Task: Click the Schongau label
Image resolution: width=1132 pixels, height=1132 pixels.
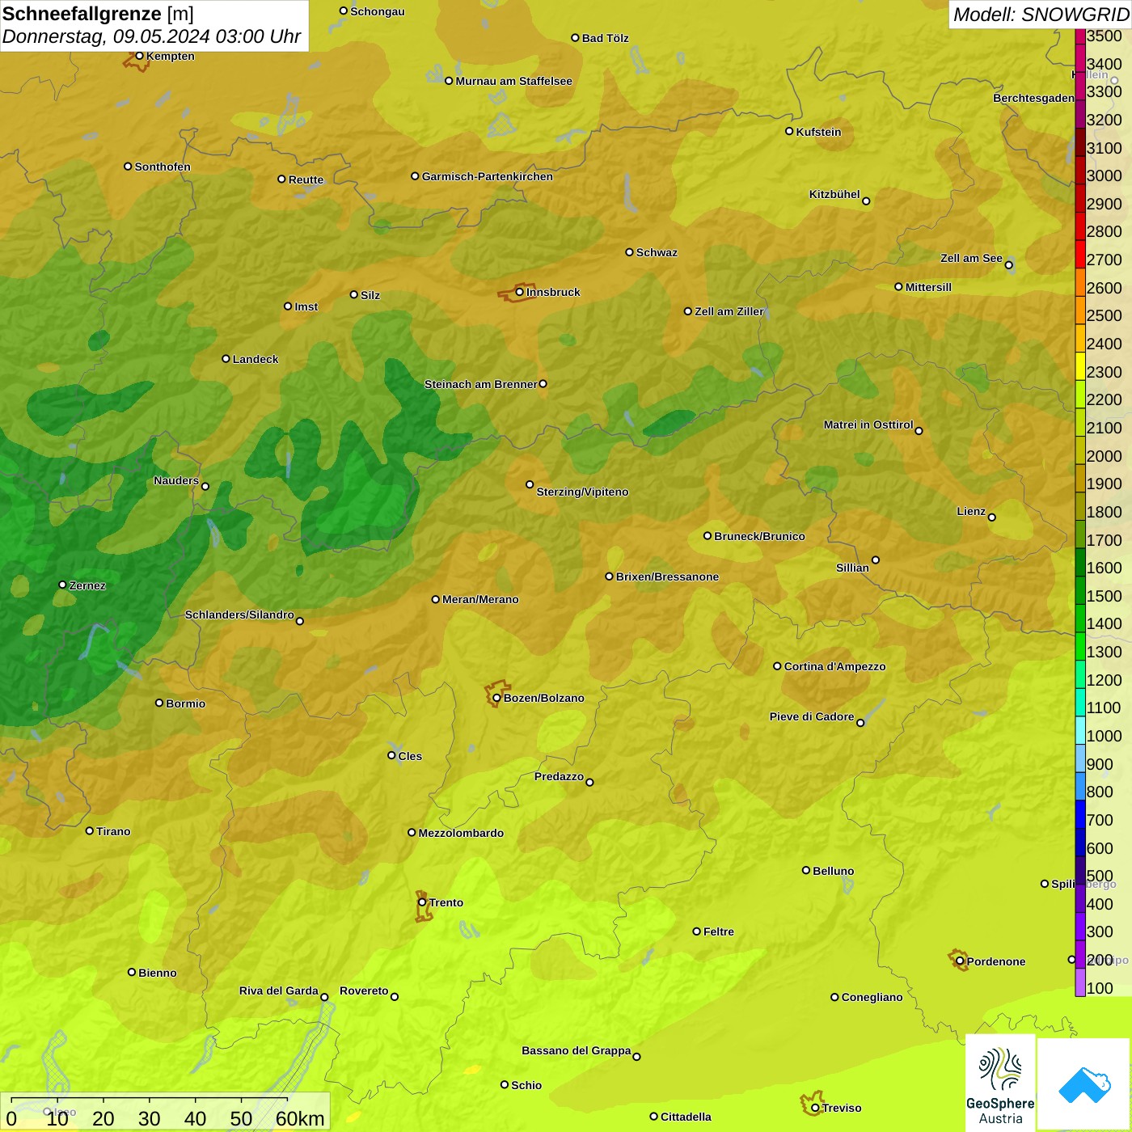Action: (378, 11)
